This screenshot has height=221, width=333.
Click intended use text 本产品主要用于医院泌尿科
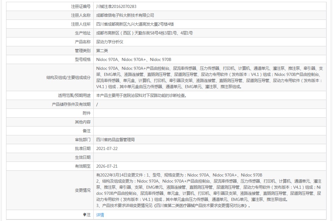tap(119, 95)
